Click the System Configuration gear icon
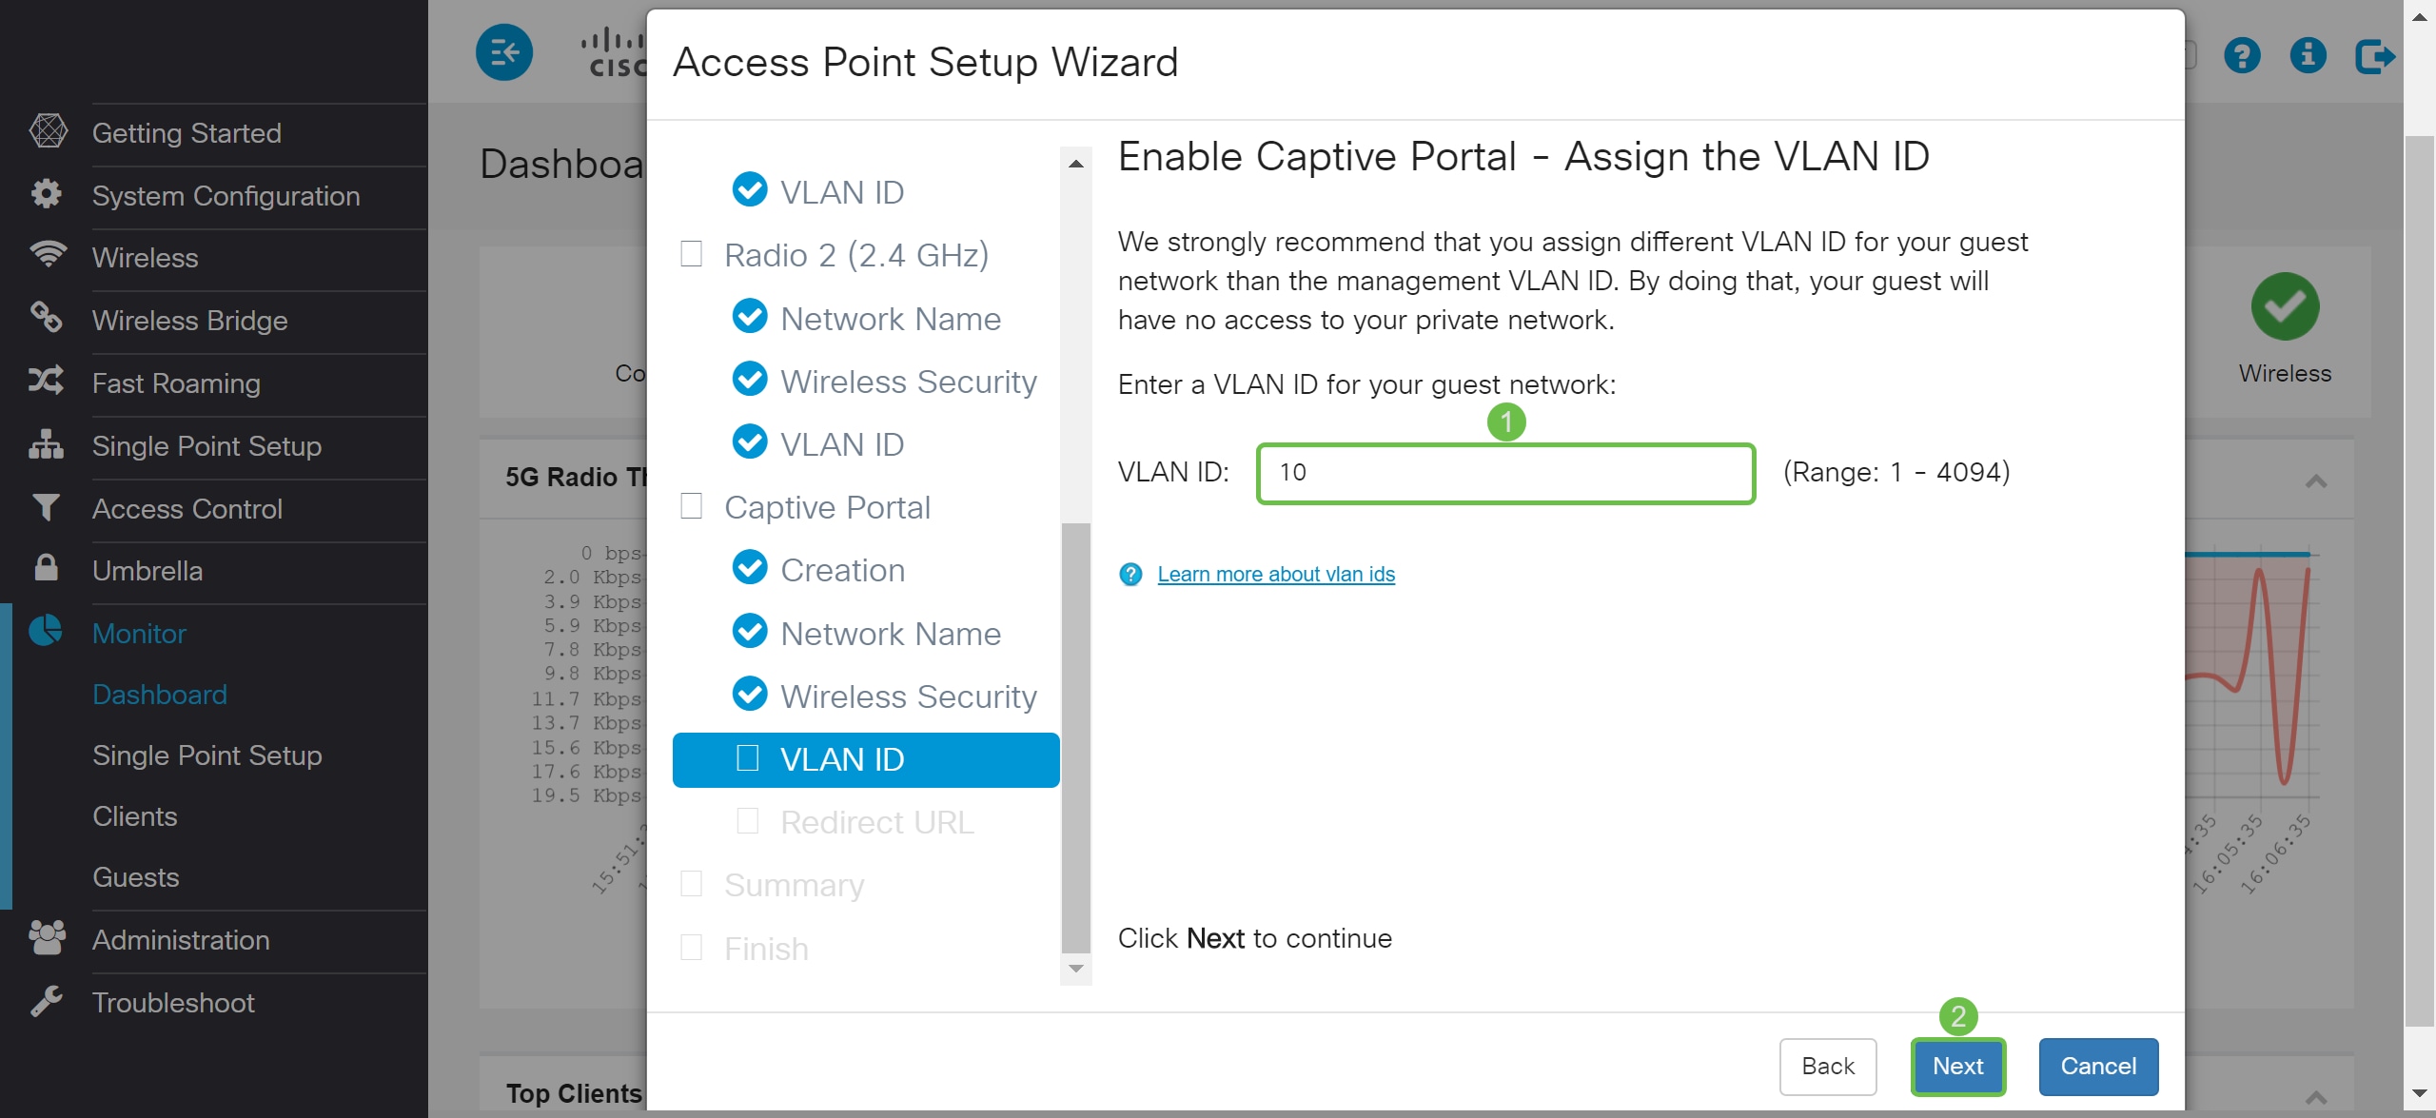Image resolution: width=2436 pixels, height=1118 pixels. click(x=46, y=194)
